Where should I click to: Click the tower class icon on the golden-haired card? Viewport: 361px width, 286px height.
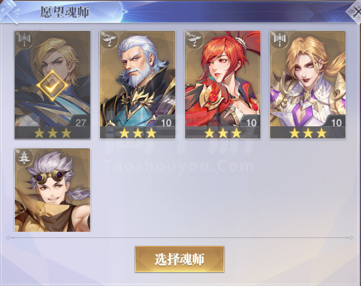click(280, 39)
